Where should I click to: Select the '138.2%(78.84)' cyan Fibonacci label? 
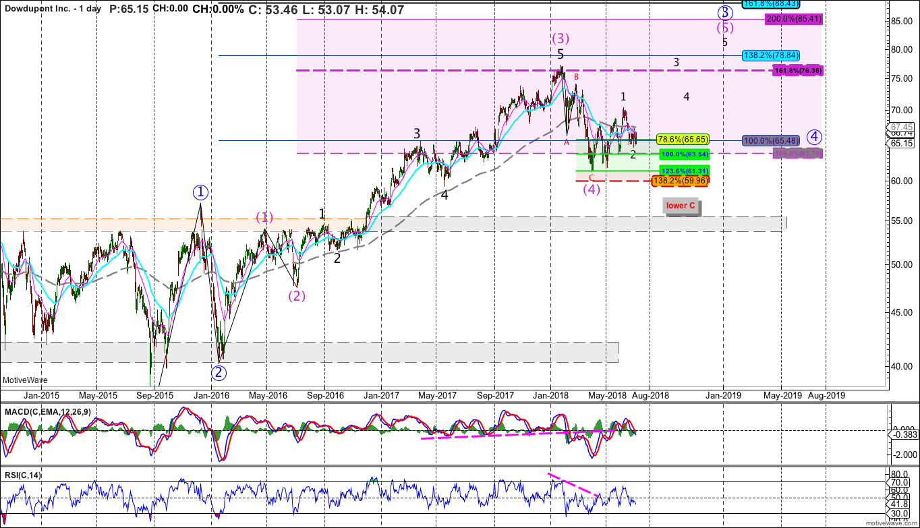(x=771, y=55)
